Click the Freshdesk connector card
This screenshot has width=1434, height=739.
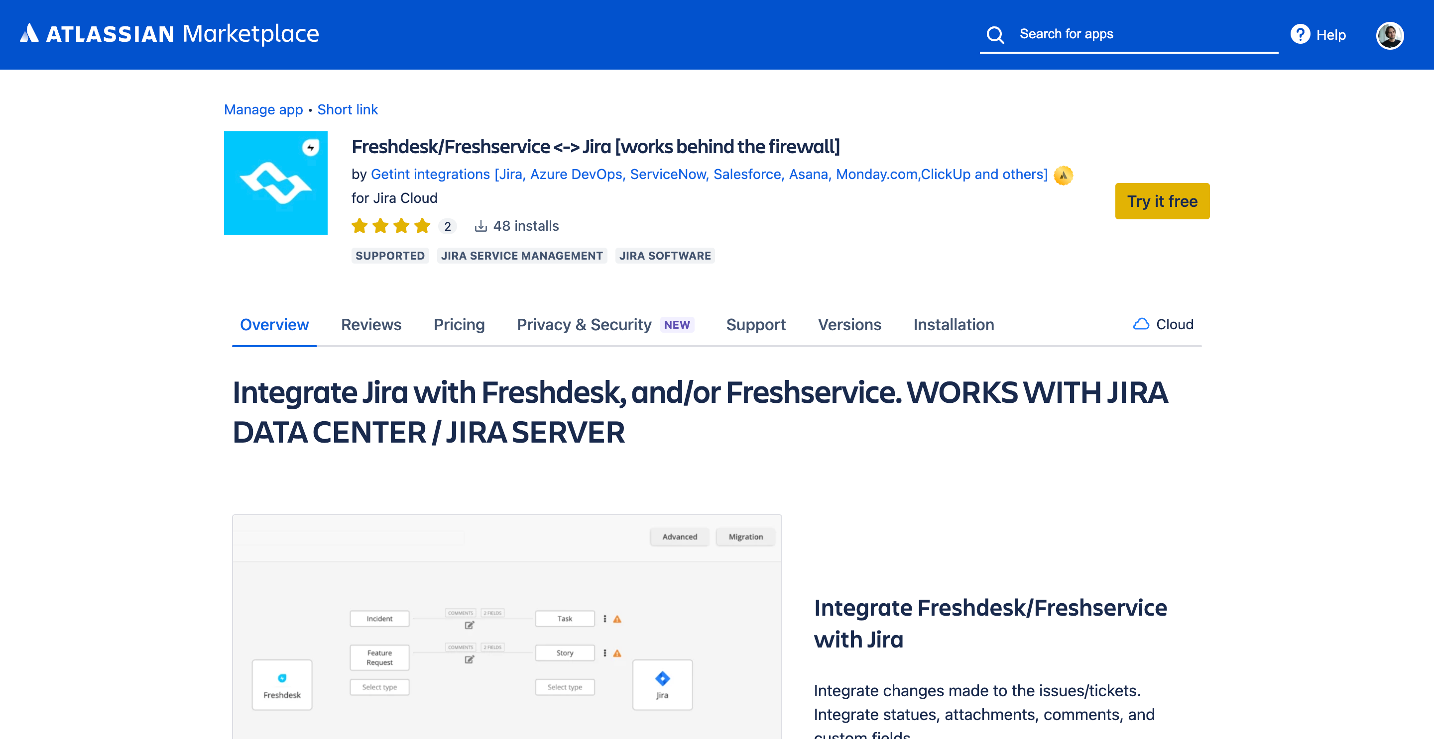click(282, 684)
